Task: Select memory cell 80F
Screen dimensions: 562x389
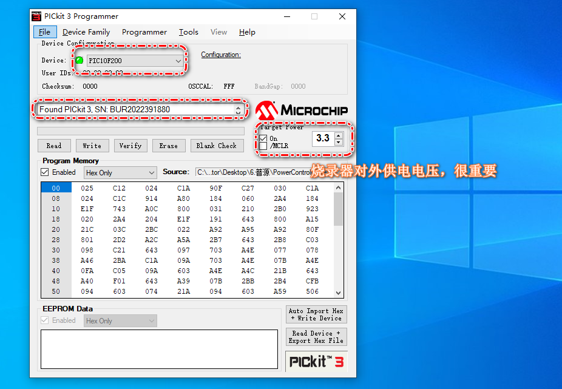Action: 312,229
